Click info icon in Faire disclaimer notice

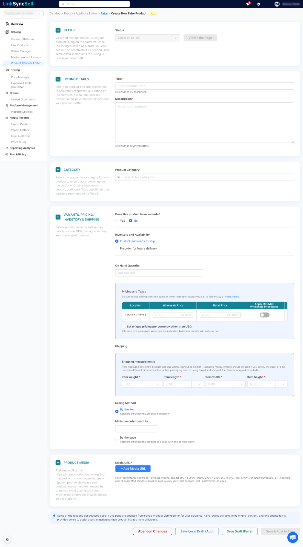point(54,516)
